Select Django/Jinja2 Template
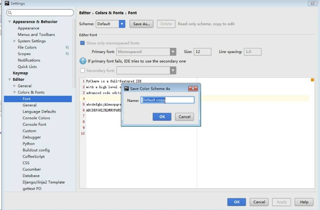Viewport: 320px width, 210px height. (44, 182)
